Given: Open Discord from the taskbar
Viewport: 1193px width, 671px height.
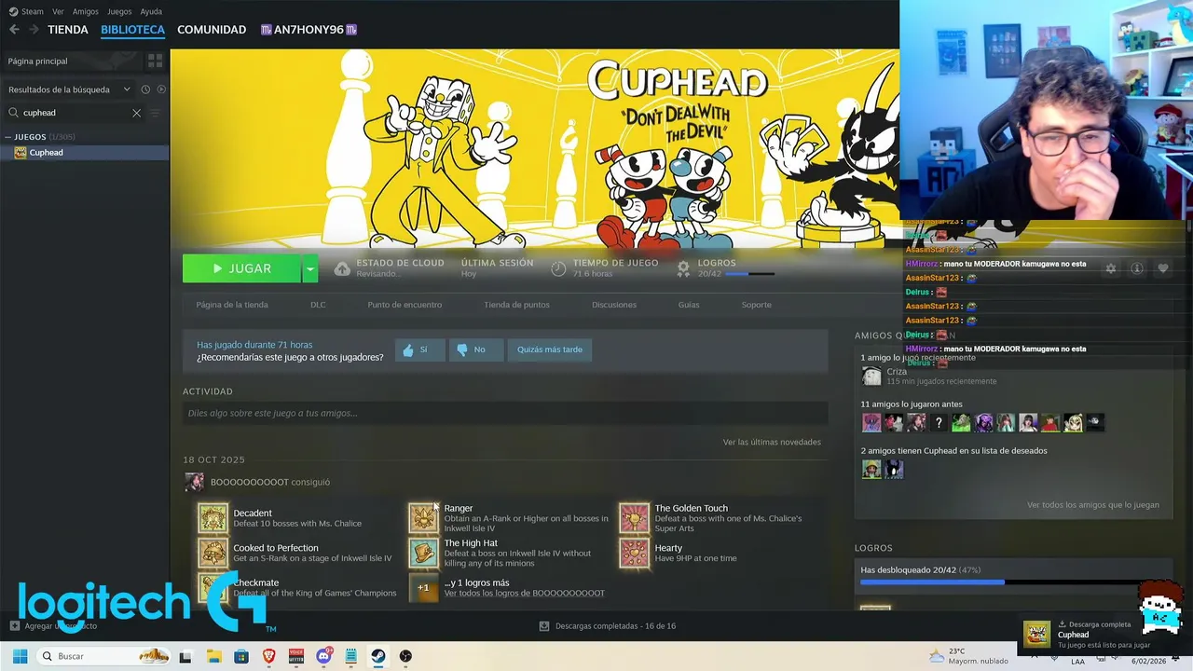Looking at the screenshot, I should 324,656.
